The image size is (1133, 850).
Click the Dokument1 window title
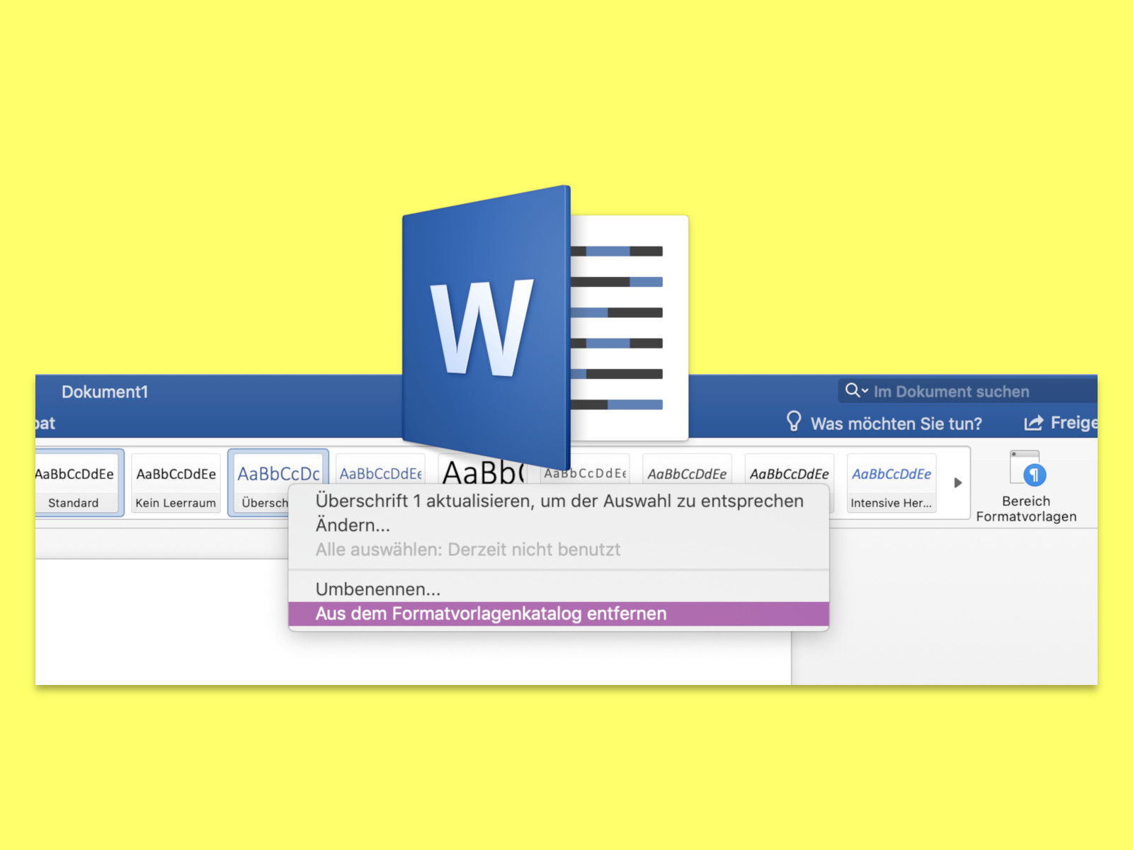tap(105, 392)
